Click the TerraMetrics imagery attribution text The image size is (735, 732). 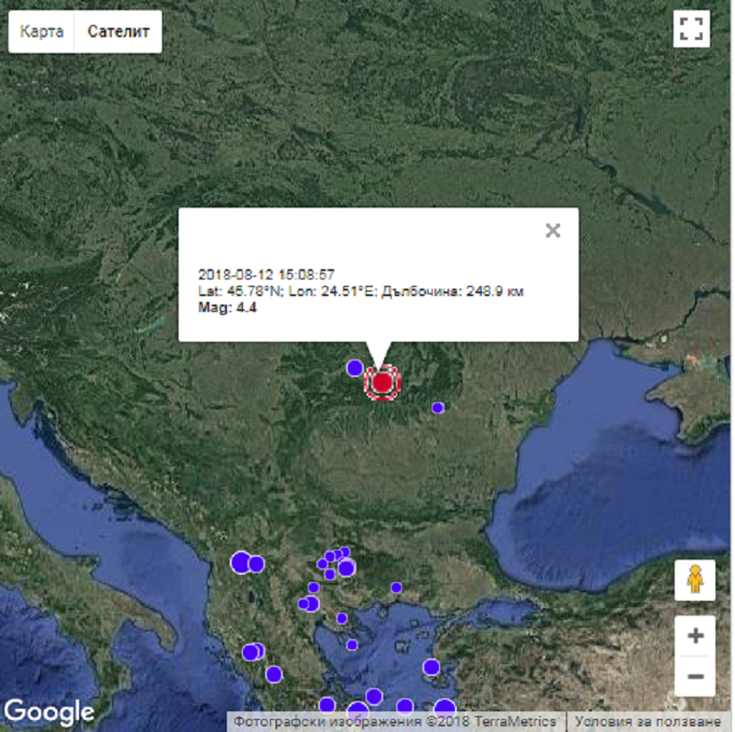coord(394,722)
